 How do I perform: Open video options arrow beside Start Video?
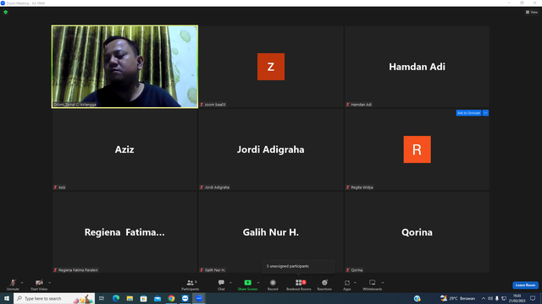[50, 283]
